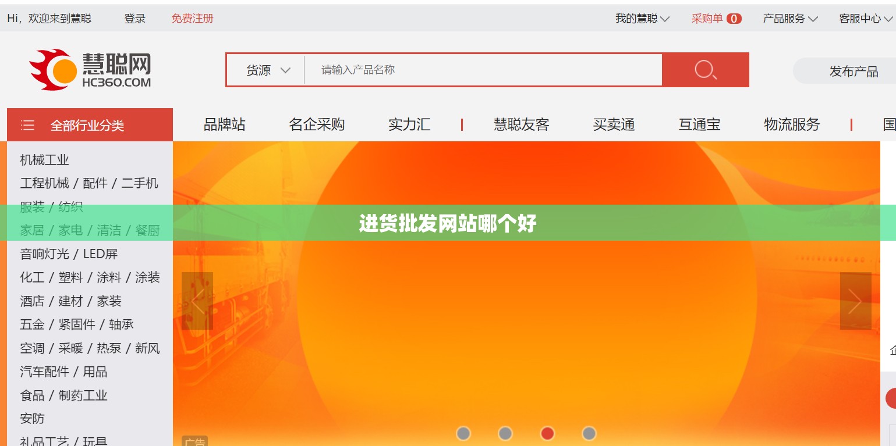Open LED屏 category link

(x=100, y=254)
